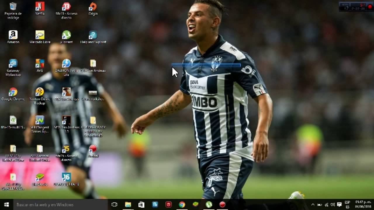Open Task View from the taskbar
The image size is (374, 210).
tap(115, 204)
